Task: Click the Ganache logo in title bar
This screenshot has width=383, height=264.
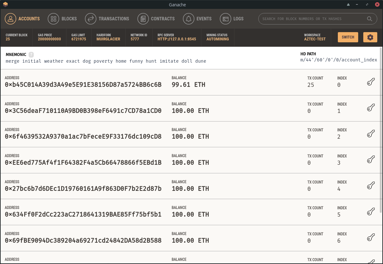Action: pyautogui.click(x=5, y=4)
